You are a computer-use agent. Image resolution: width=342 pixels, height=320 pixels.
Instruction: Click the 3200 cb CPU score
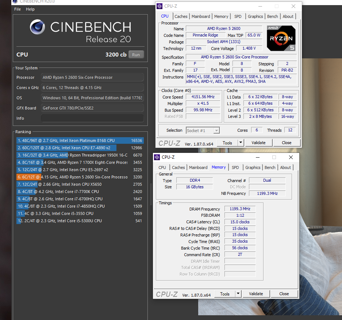[x=116, y=55]
